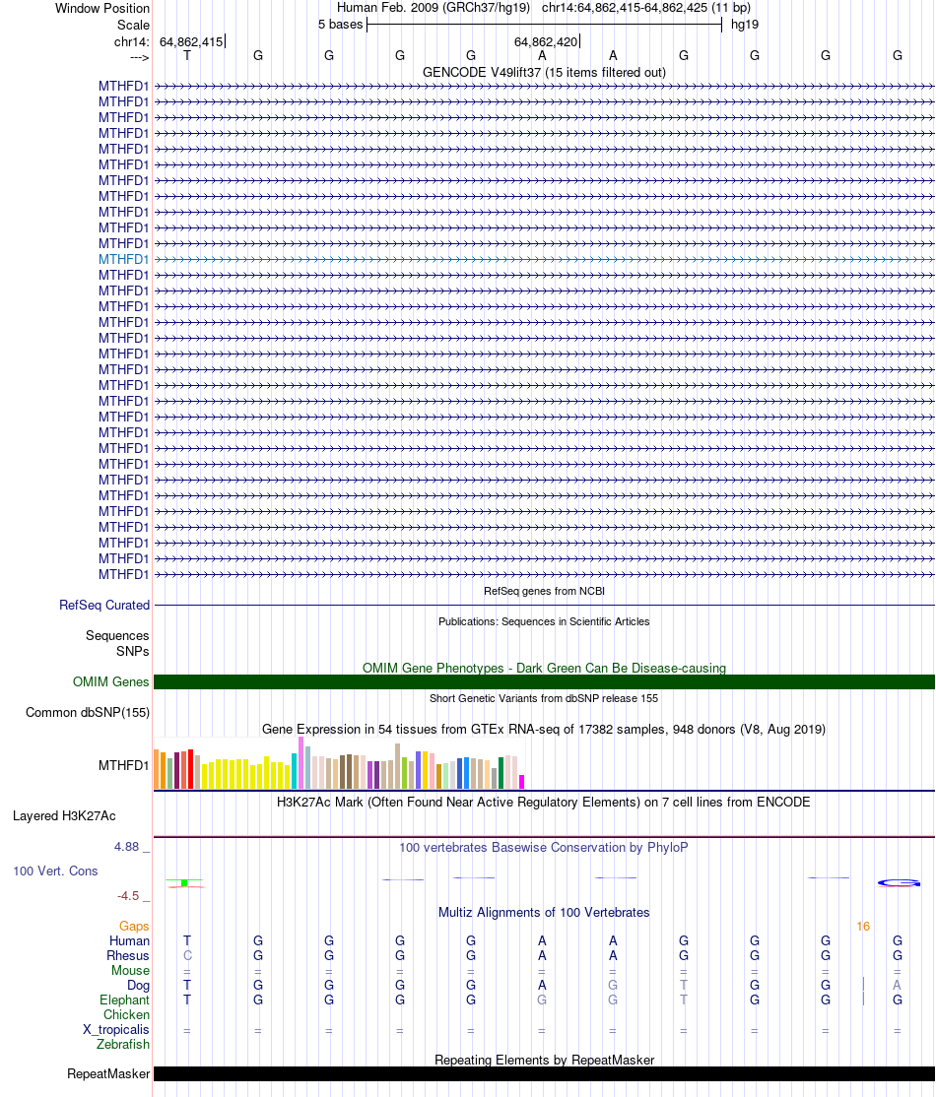The height and width of the screenshot is (1097, 936).
Task: Click the Rhesus species label
Action: 128,955
